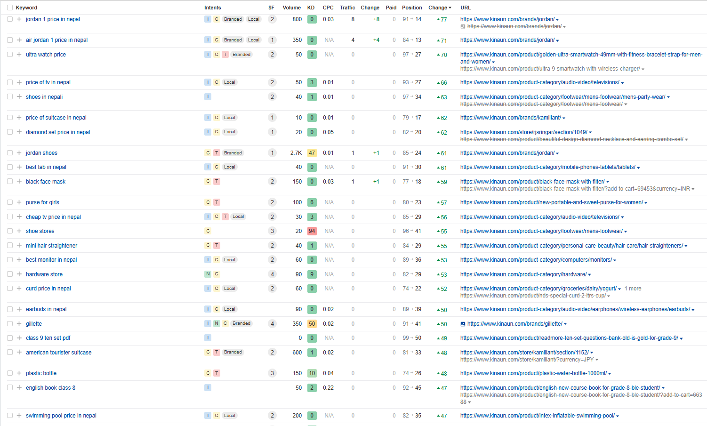Image resolution: width=707 pixels, height=426 pixels.
Task: Check the box for american tourister suitcase
Action: [10, 353]
